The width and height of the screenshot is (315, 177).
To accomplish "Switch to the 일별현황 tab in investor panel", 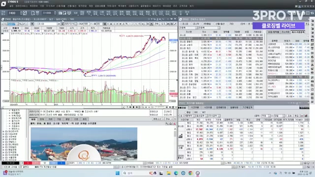I will (x=234, y=108).
